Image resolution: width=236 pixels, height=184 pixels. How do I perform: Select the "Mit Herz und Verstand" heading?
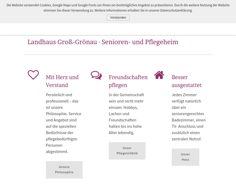[62, 81]
